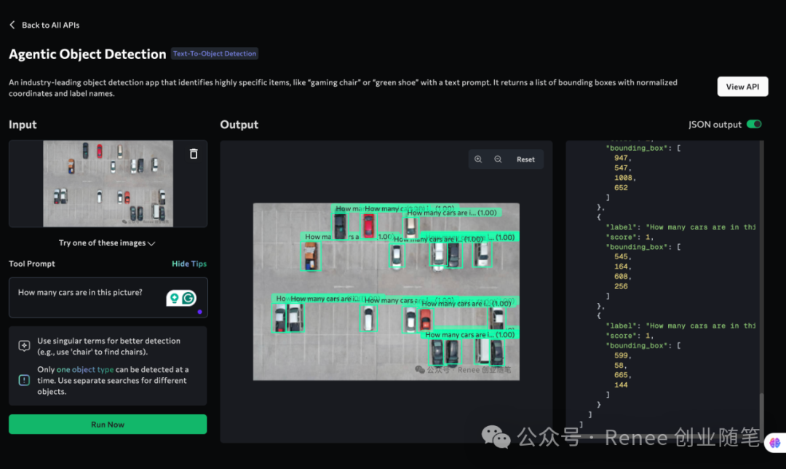
Task: Select the parking lot input image thumbnail
Action: tap(108, 183)
